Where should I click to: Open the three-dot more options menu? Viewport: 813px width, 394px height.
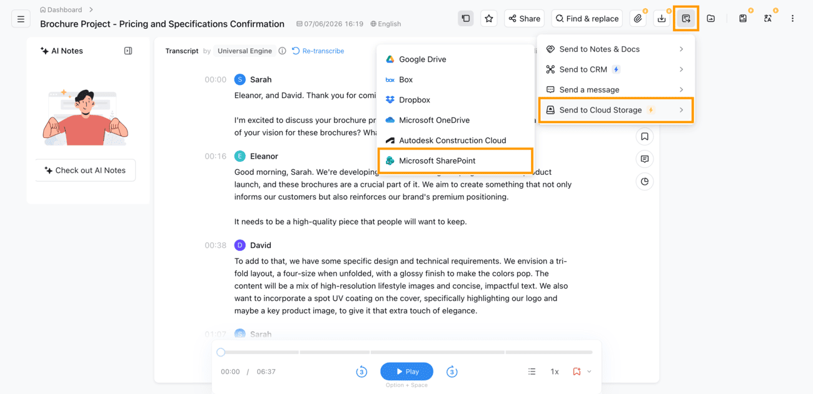[792, 19]
